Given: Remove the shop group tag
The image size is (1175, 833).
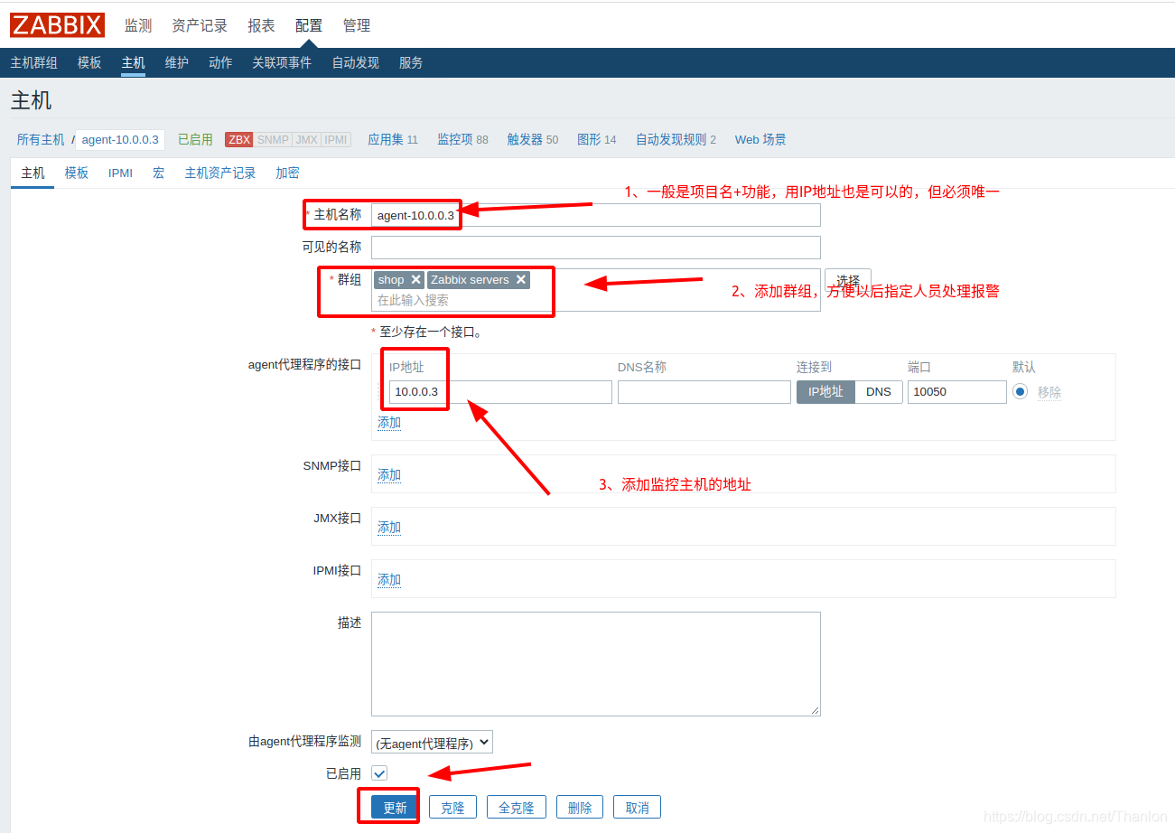Looking at the screenshot, I should pyautogui.click(x=415, y=280).
